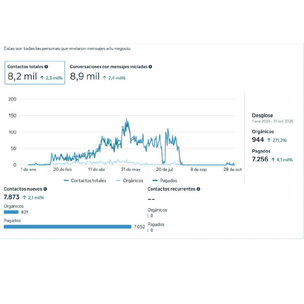Click the trend arrow beside 2,1 mil%

point(24,197)
